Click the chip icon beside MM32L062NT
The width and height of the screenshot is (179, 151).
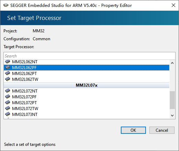(8, 62)
